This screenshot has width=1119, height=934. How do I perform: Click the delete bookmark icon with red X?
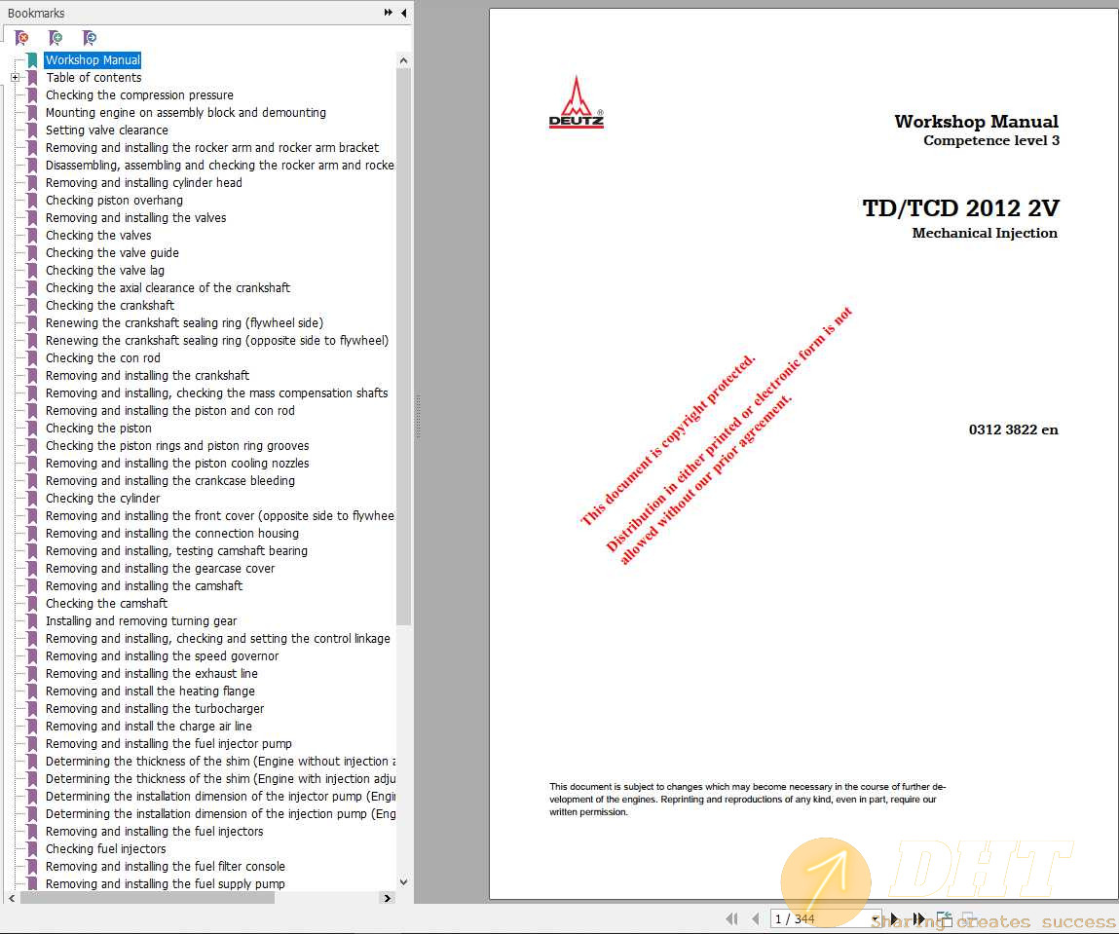click(21, 38)
